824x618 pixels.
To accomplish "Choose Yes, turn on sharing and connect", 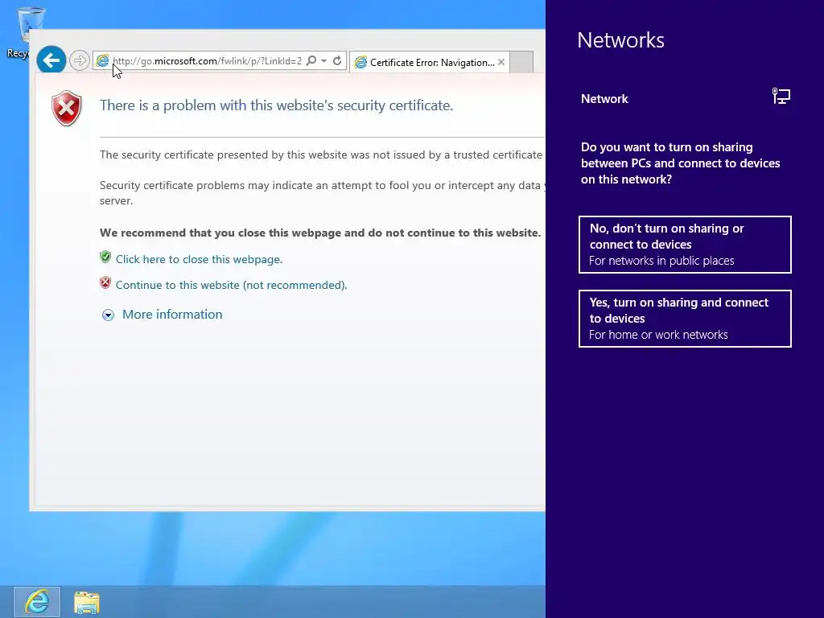I will coord(685,319).
